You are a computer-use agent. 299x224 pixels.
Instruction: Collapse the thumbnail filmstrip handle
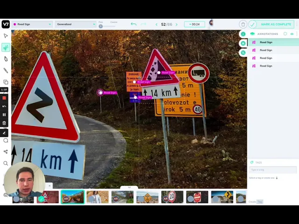(x=129, y=188)
